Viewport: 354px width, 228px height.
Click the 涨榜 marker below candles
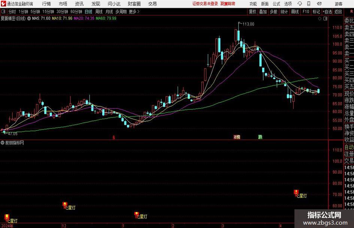(x=237, y=137)
